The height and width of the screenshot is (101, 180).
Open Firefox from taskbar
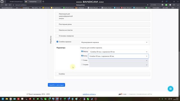[30, 99]
